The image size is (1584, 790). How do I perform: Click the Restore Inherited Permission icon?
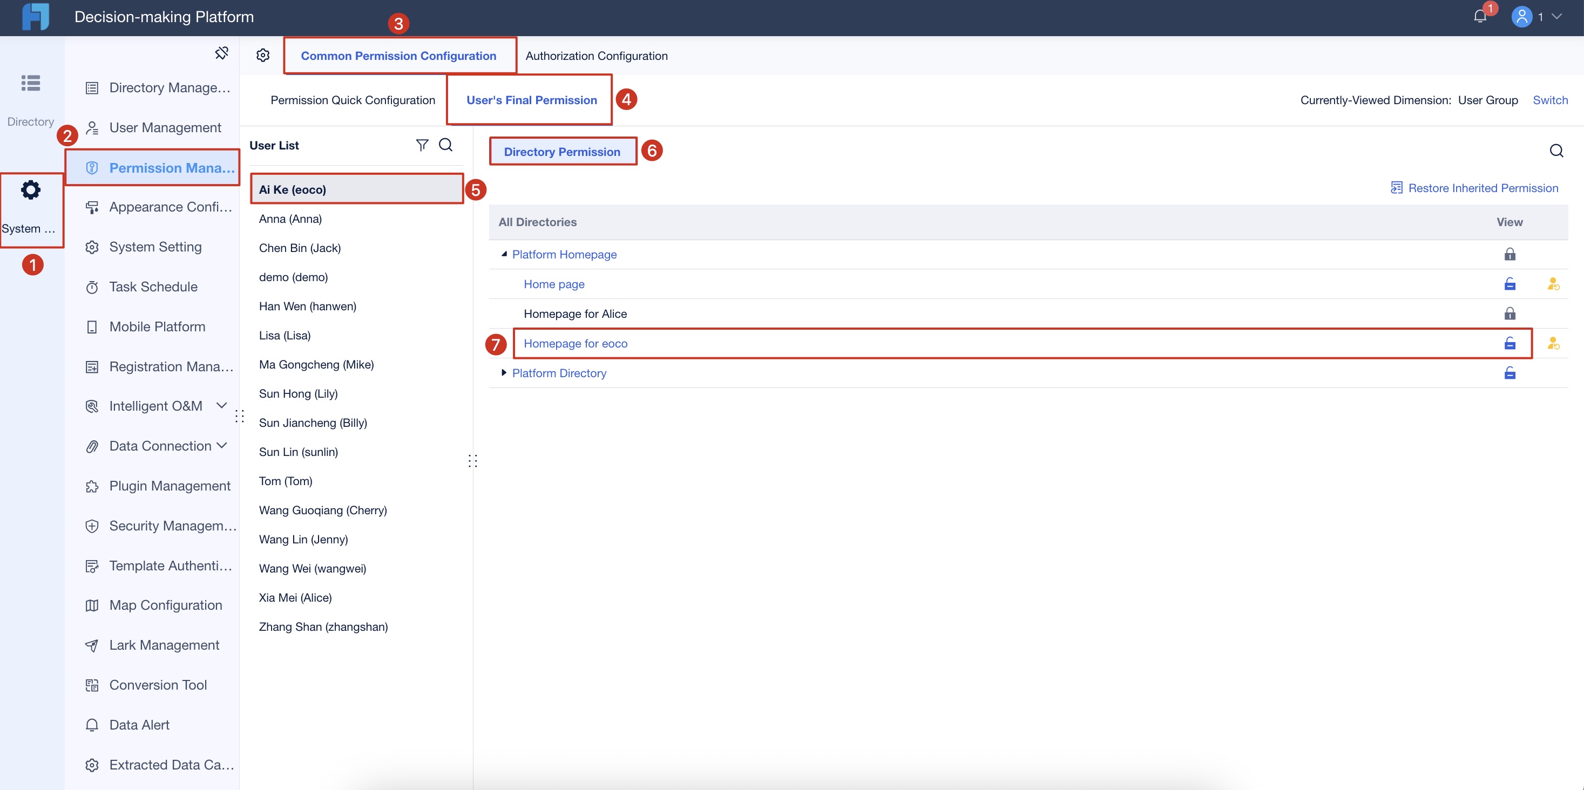pos(1397,188)
